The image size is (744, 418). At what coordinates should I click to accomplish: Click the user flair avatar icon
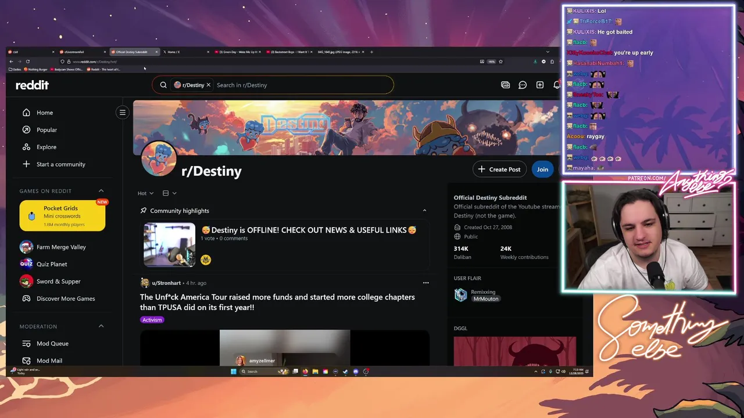(x=461, y=295)
